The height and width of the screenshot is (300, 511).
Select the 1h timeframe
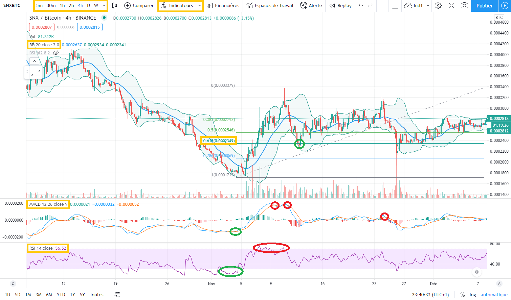(62, 5)
